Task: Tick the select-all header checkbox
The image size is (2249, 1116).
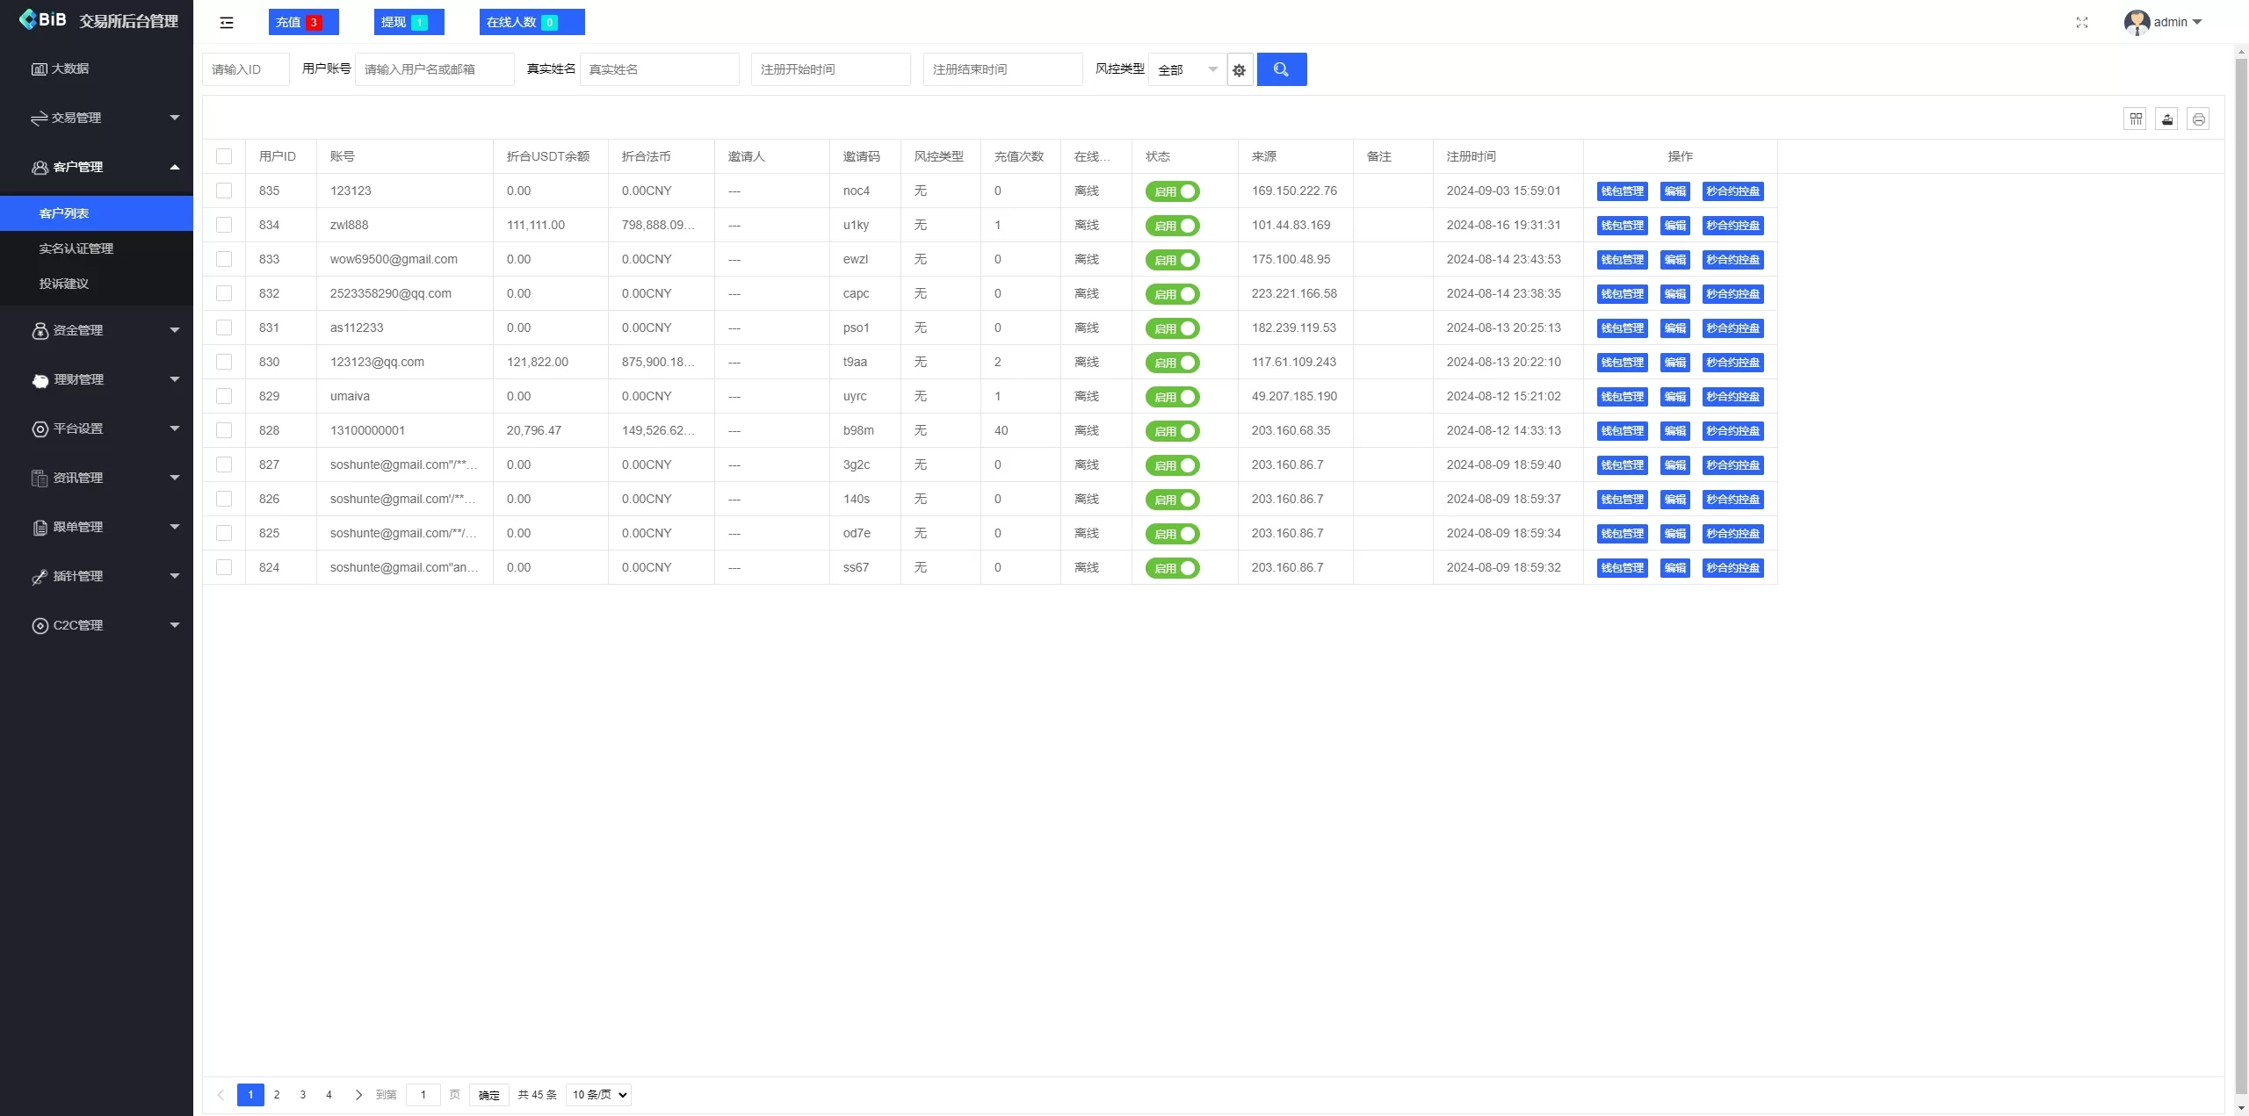Action: pos(224,156)
